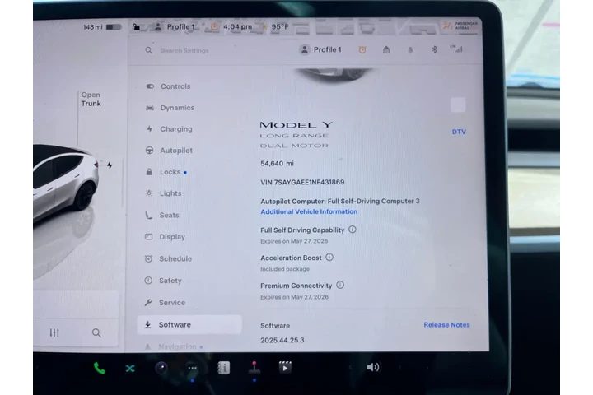
Task: Launch the Theater clapperboard app
Action: click(x=285, y=367)
